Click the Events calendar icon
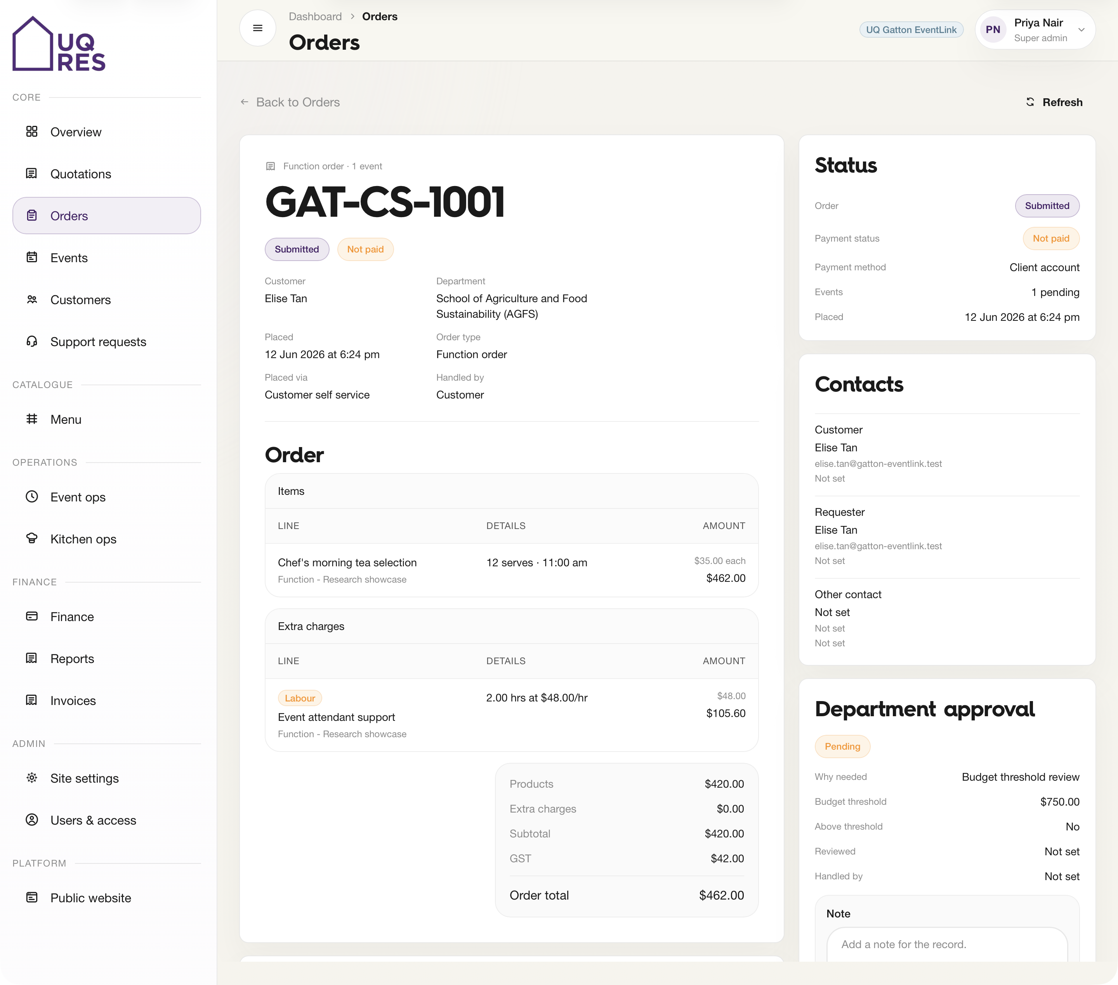 point(32,257)
